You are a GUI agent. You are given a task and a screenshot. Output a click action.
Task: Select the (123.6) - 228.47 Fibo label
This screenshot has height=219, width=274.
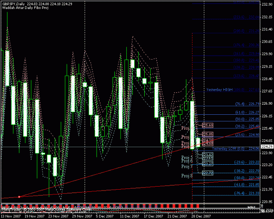(246, 76)
